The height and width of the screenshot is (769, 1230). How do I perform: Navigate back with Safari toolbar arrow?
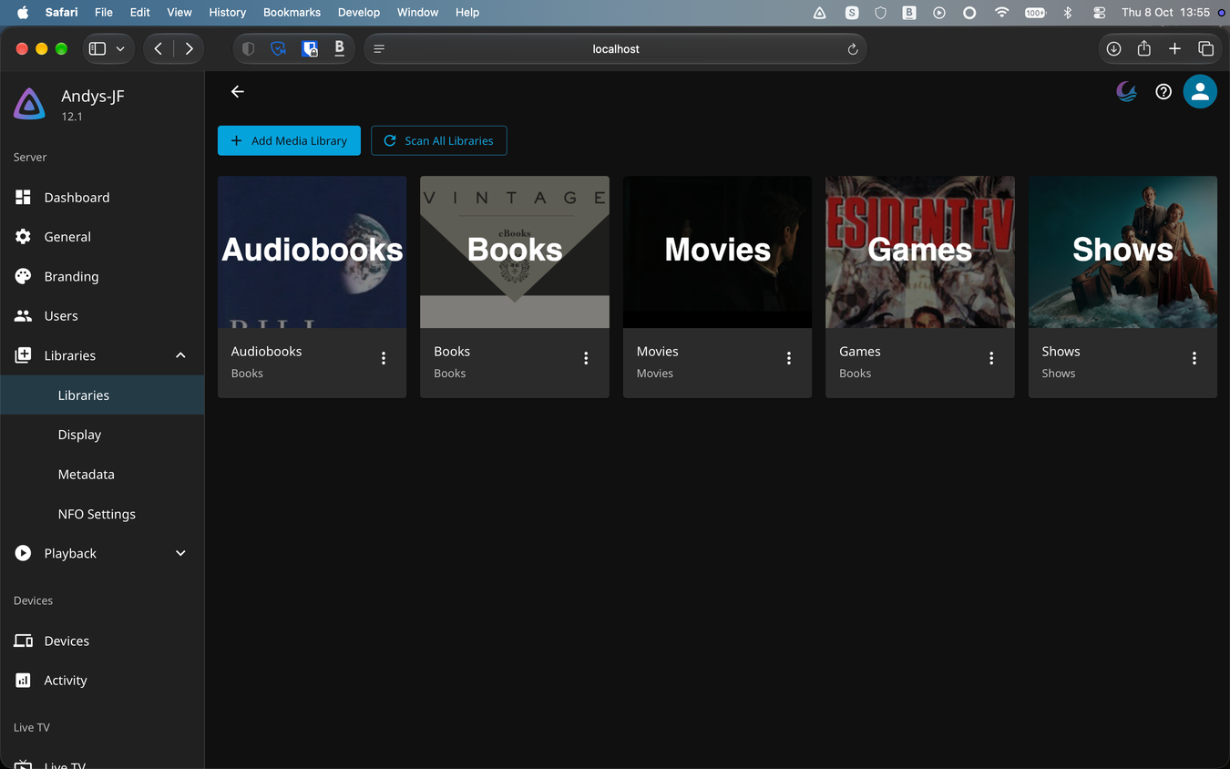[159, 49]
